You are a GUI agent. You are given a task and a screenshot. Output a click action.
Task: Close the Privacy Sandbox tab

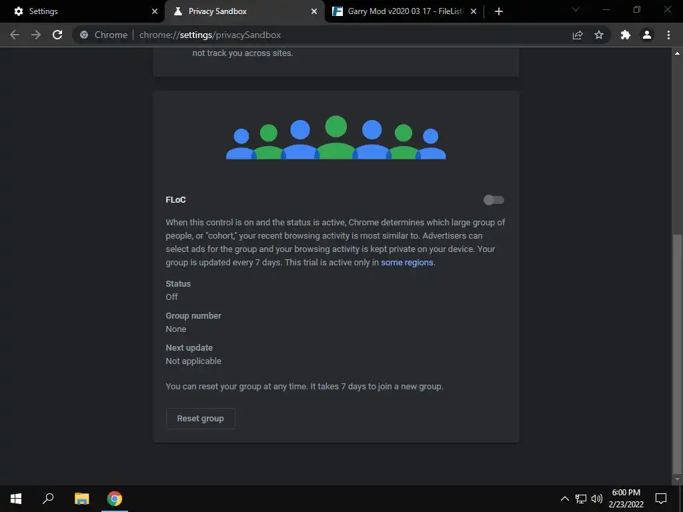coord(314,11)
